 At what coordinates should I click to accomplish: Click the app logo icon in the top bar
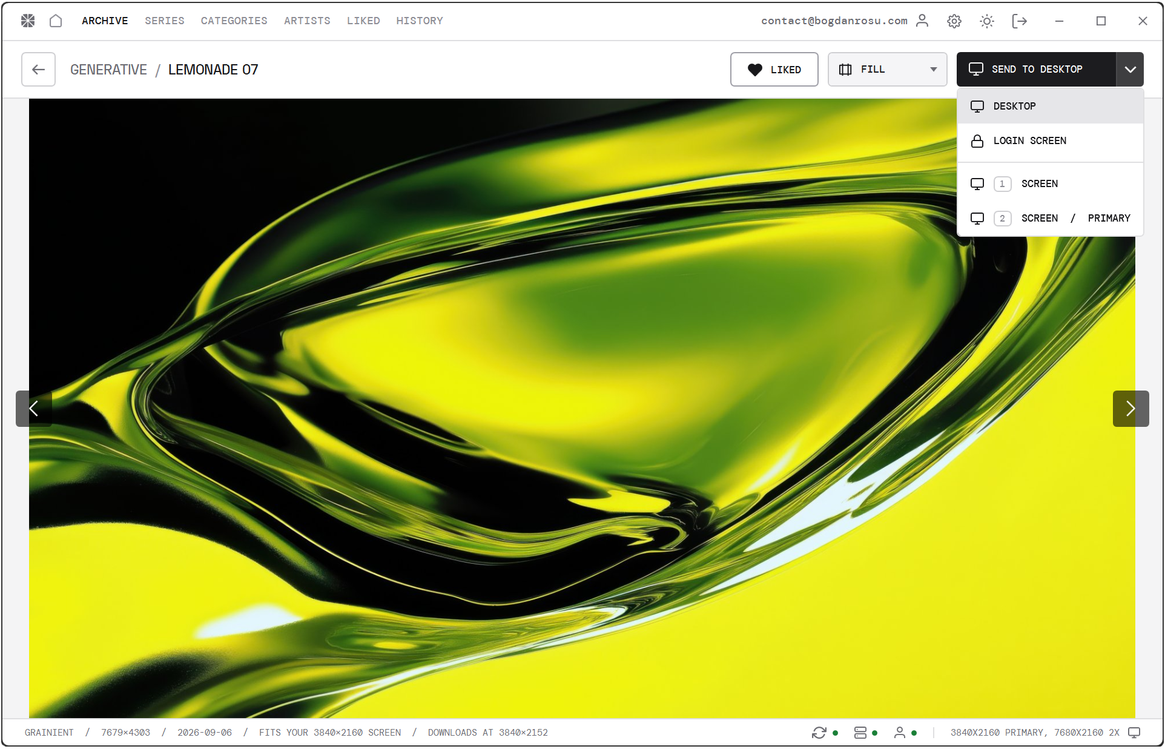28,21
